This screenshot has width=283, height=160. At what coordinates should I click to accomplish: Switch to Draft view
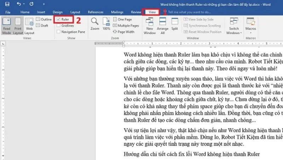[42, 26]
